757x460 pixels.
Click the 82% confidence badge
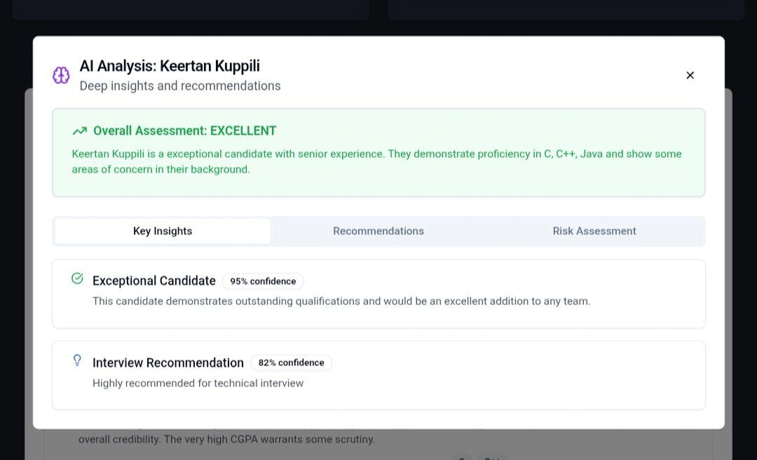pos(291,363)
